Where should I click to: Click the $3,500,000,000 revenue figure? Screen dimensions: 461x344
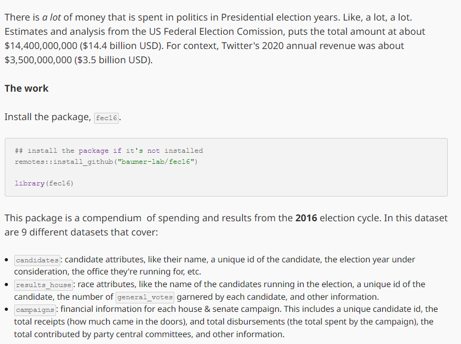[x=38, y=60]
